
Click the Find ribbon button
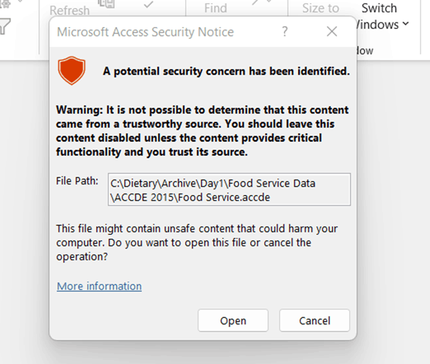[215, 8]
